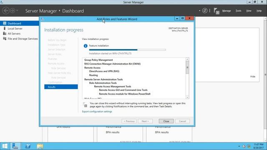This screenshot has height=150, width=267.
Task: Click the Dashboard sidebar icon
Action: click(x=5, y=23)
